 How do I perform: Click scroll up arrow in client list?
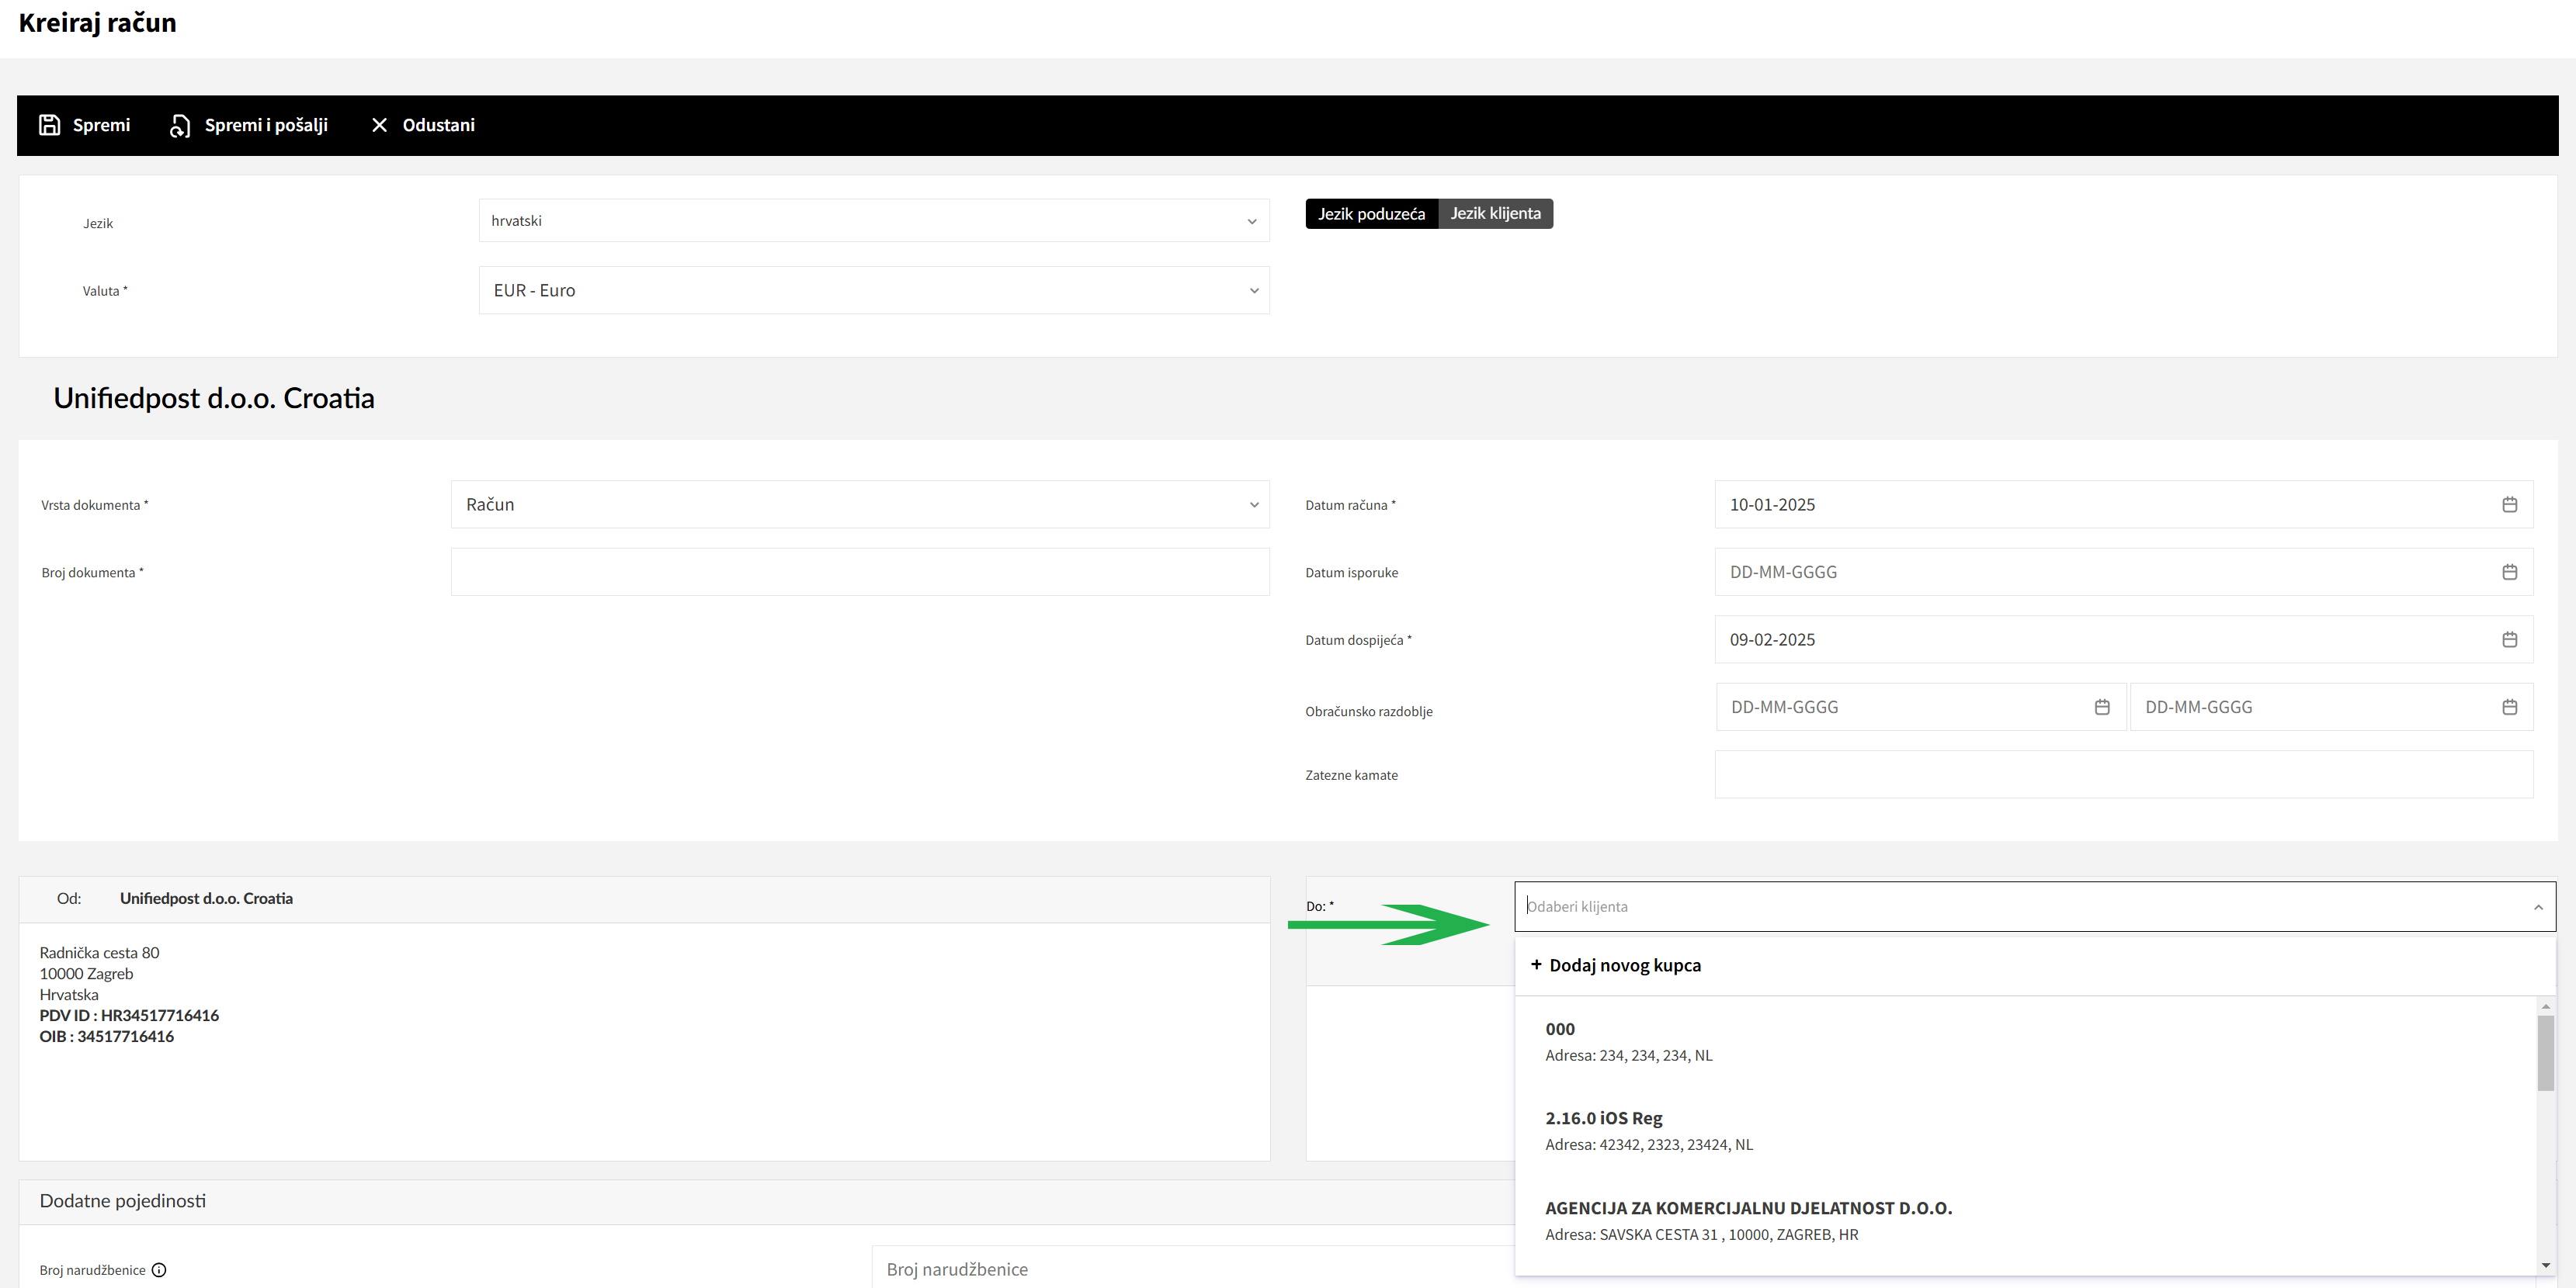[2545, 1006]
